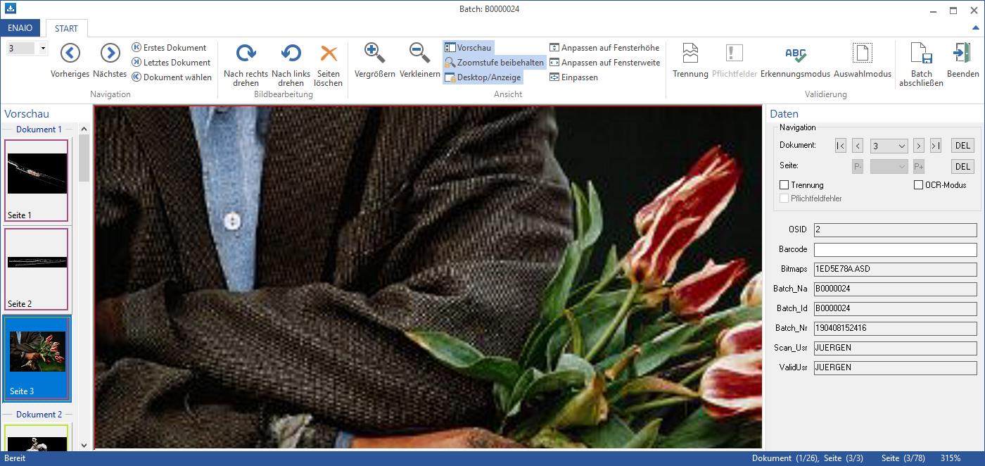Exit the application using Beenden
The height and width of the screenshot is (466, 985).
tap(964, 62)
